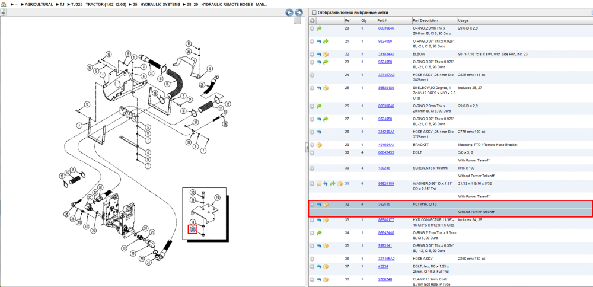
Task: Open the collapsed '...' breadcrumb level
Action: (17, 5)
